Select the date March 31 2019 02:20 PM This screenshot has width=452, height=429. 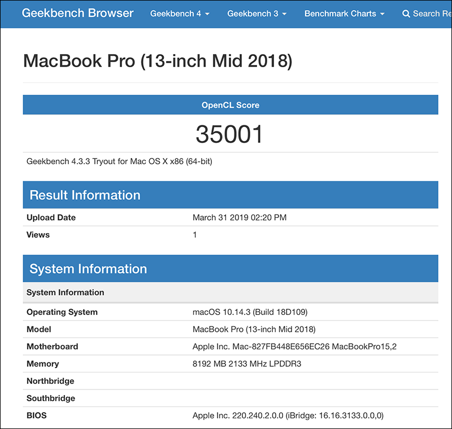[240, 217]
